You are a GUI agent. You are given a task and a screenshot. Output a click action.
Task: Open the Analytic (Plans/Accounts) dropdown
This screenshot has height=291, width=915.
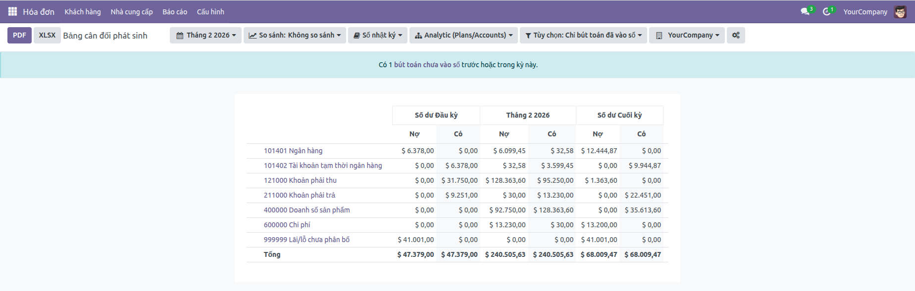463,35
